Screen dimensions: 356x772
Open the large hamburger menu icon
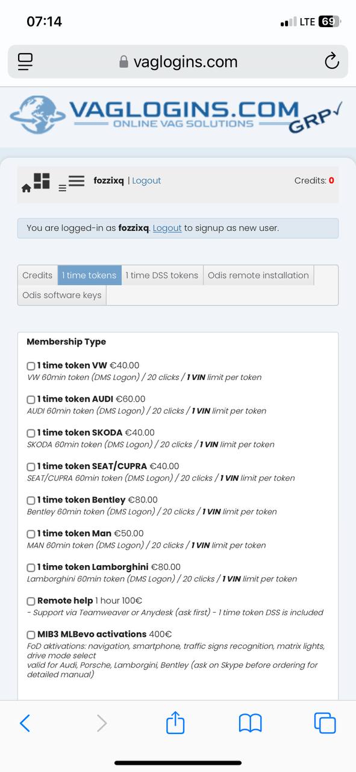(76, 180)
